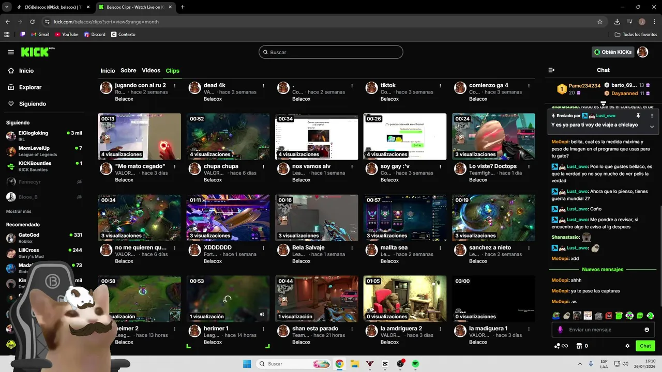Click Pame234234 on gift leaderboard
662x372 pixels.
[584, 86]
